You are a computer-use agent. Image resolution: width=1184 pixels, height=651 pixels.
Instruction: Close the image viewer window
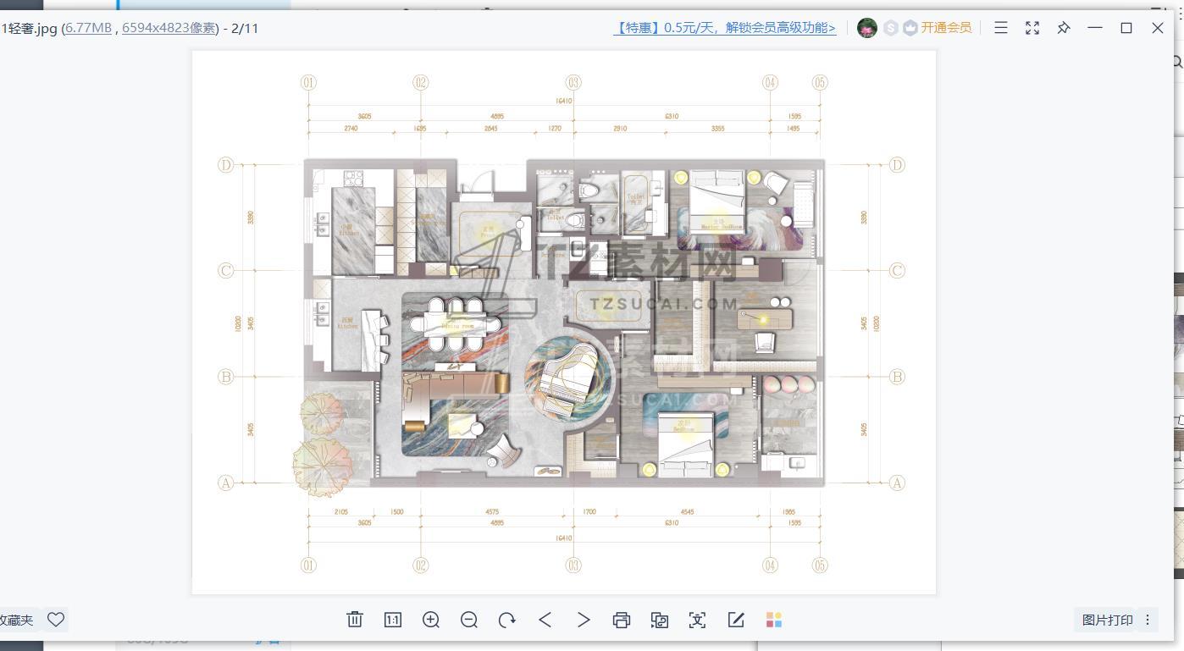tap(1158, 27)
